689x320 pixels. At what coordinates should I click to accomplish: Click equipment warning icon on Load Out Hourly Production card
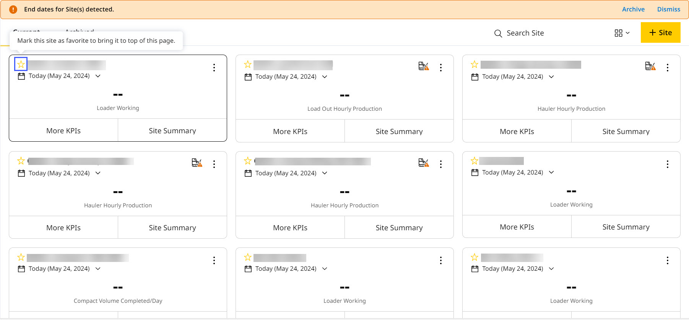click(x=423, y=66)
